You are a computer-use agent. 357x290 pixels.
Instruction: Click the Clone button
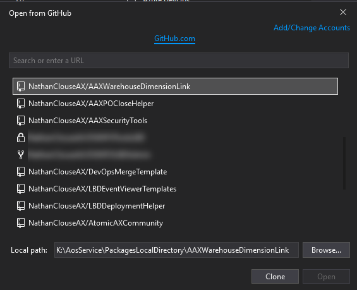(275, 277)
